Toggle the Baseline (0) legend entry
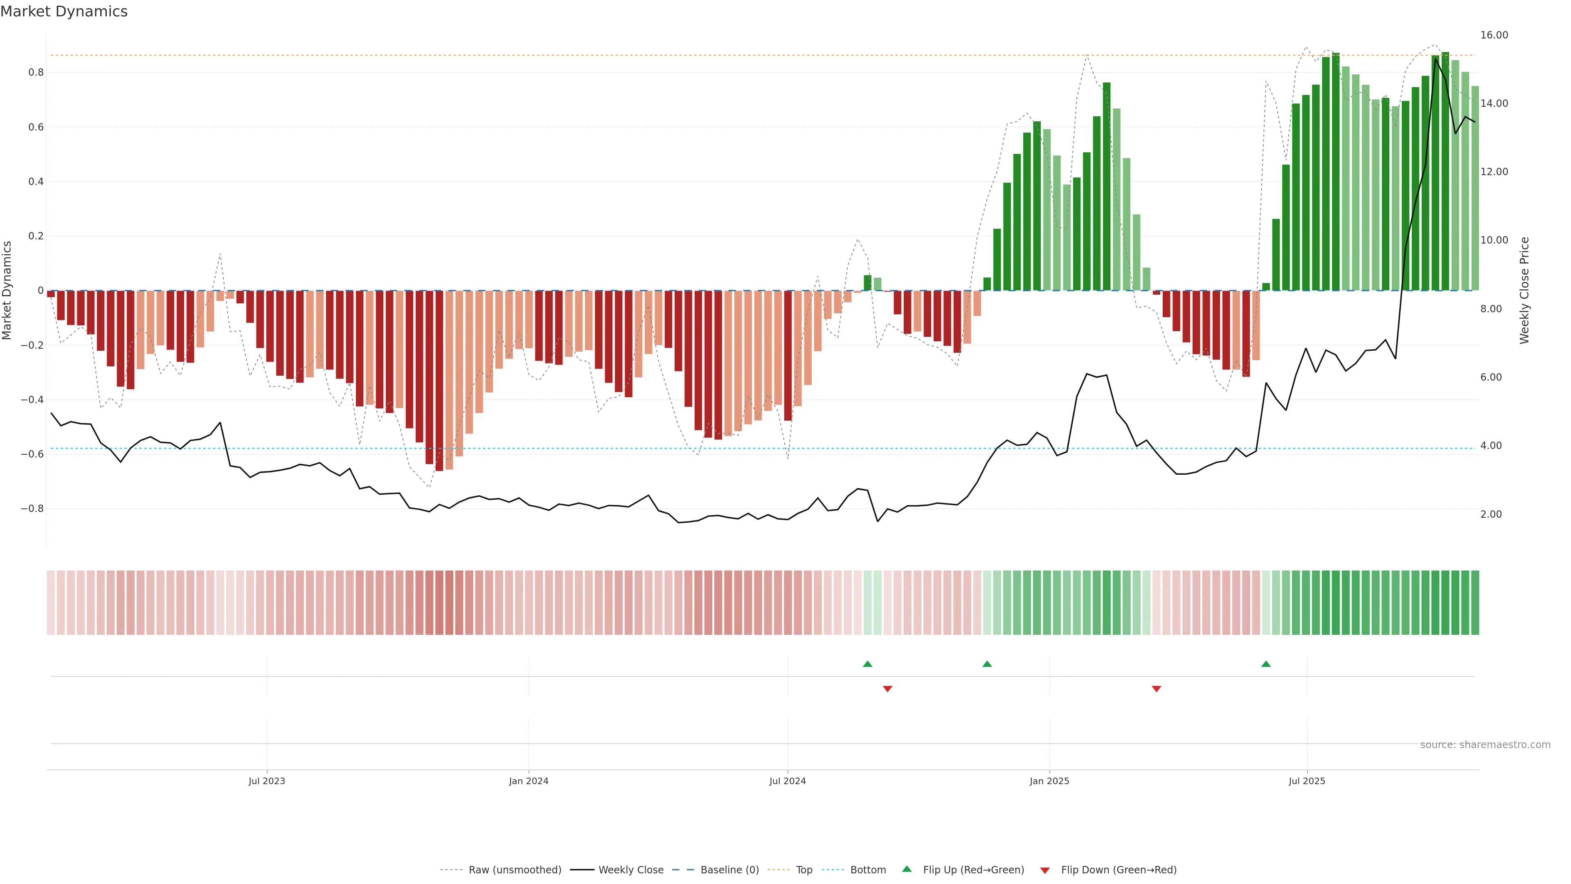Image resolution: width=1571 pixels, height=884 pixels. pyautogui.click(x=729, y=870)
